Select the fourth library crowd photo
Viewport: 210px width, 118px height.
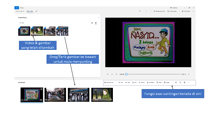(62, 31)
